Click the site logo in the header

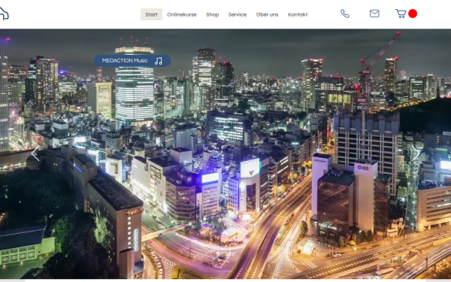coord(4,14)
